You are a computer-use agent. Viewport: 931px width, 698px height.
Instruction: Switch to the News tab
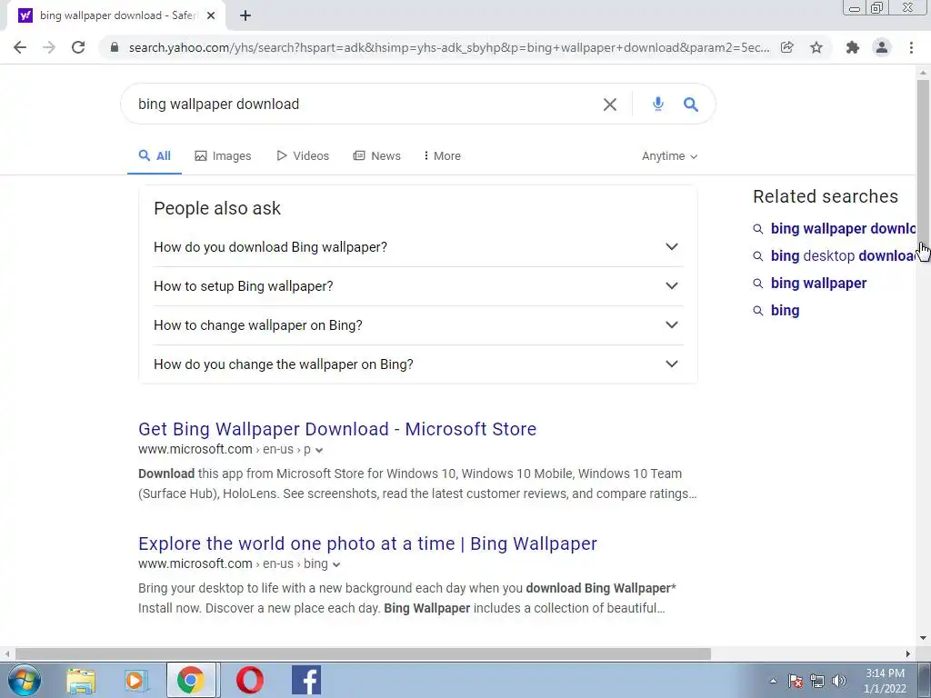pos(377,156)
